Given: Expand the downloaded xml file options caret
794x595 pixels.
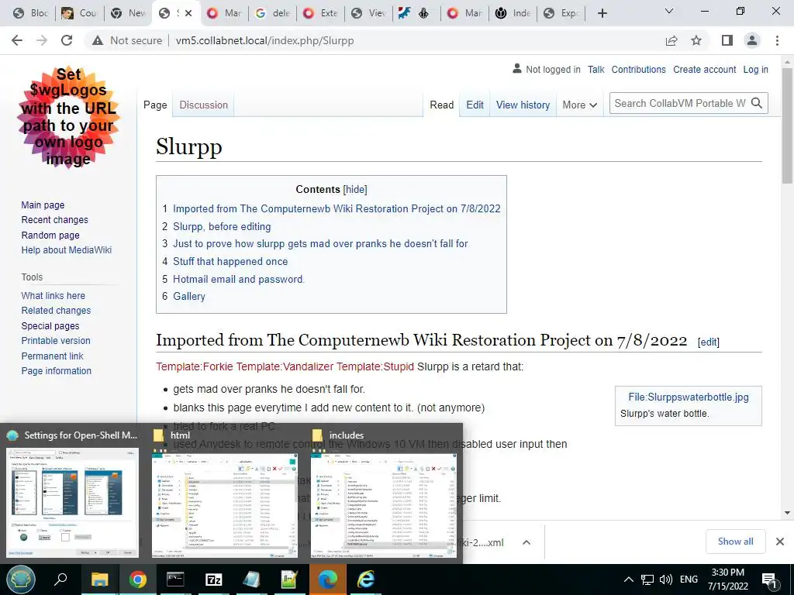Looking at the screenshot, I should 526,542.
